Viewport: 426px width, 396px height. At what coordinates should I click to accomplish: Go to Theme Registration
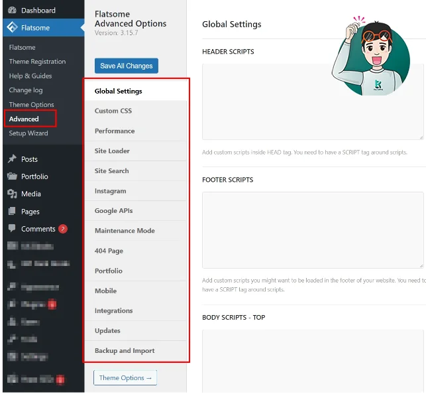tap(37, 62)
